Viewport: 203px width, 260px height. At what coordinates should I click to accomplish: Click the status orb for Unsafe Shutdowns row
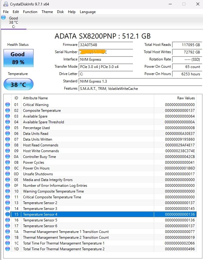point(8,174)
